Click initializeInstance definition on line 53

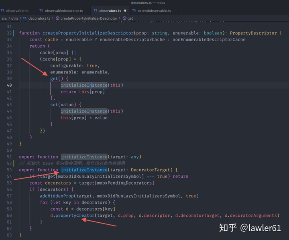point(84,170)
